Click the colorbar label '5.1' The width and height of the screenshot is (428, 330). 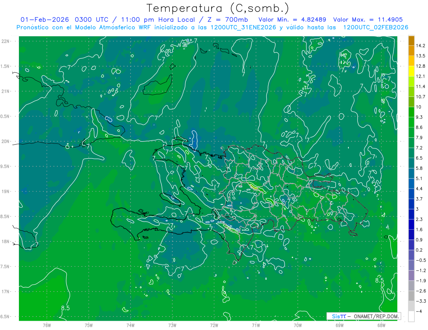click(x=419, y=178)
